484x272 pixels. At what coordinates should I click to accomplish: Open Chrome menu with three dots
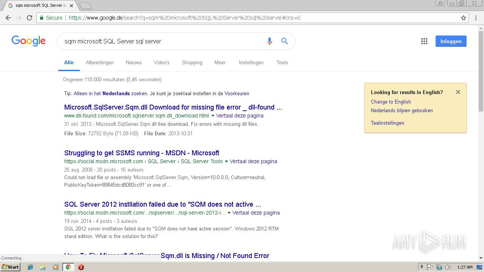tap(476, 18)
